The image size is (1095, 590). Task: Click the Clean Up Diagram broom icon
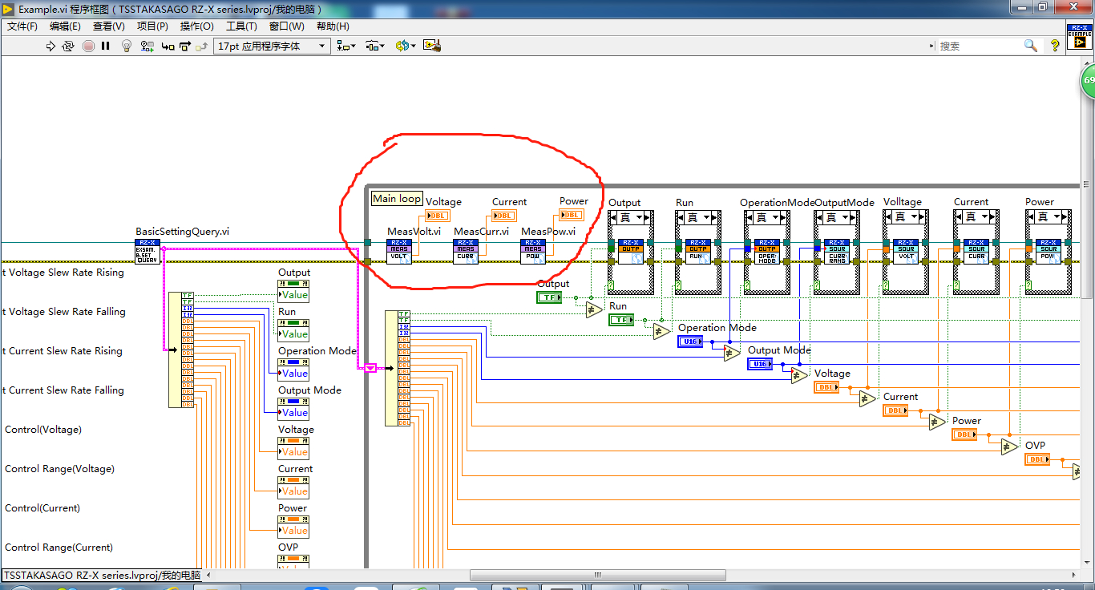432,46
